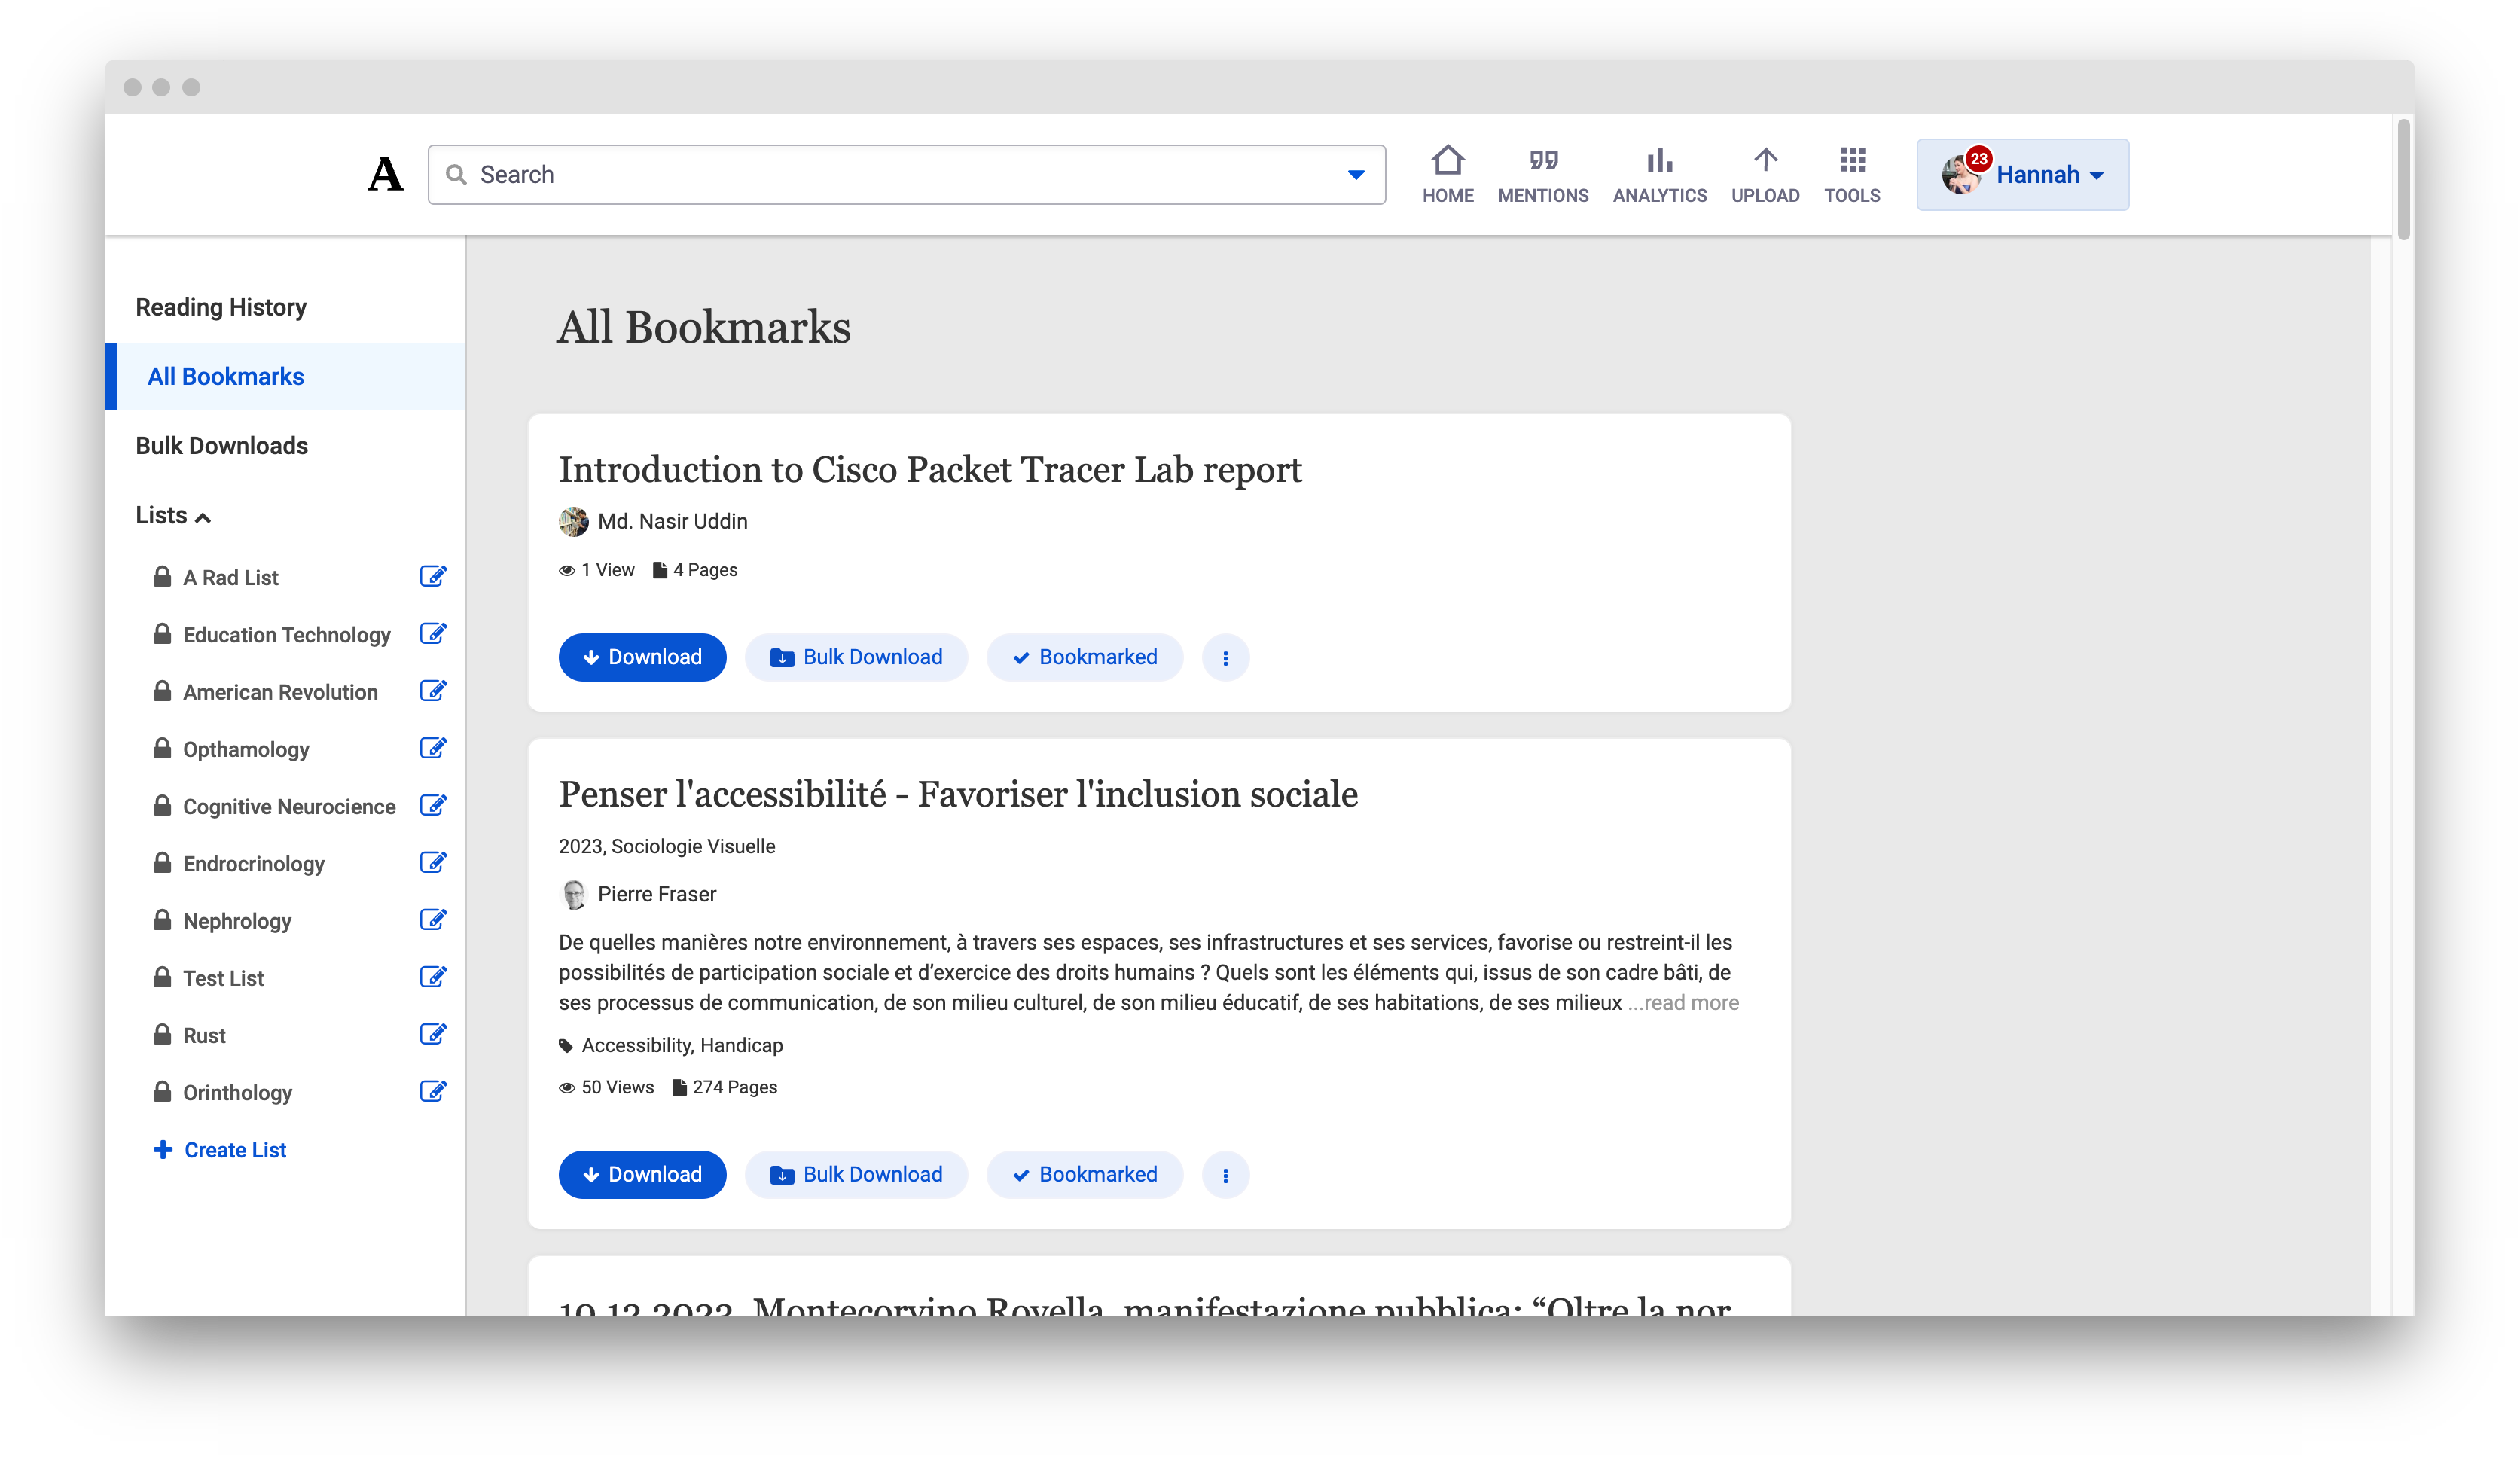The image size is (2520, 1467).
Task: Select All Bookmarks in sidebar
Action: 285,377
